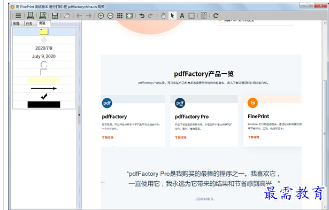Click the Redo icon
Screen dimensions: 329x210
pos(150,15)
